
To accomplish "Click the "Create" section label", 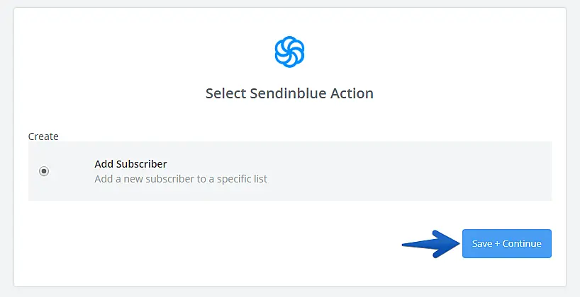I will point(43,136).
